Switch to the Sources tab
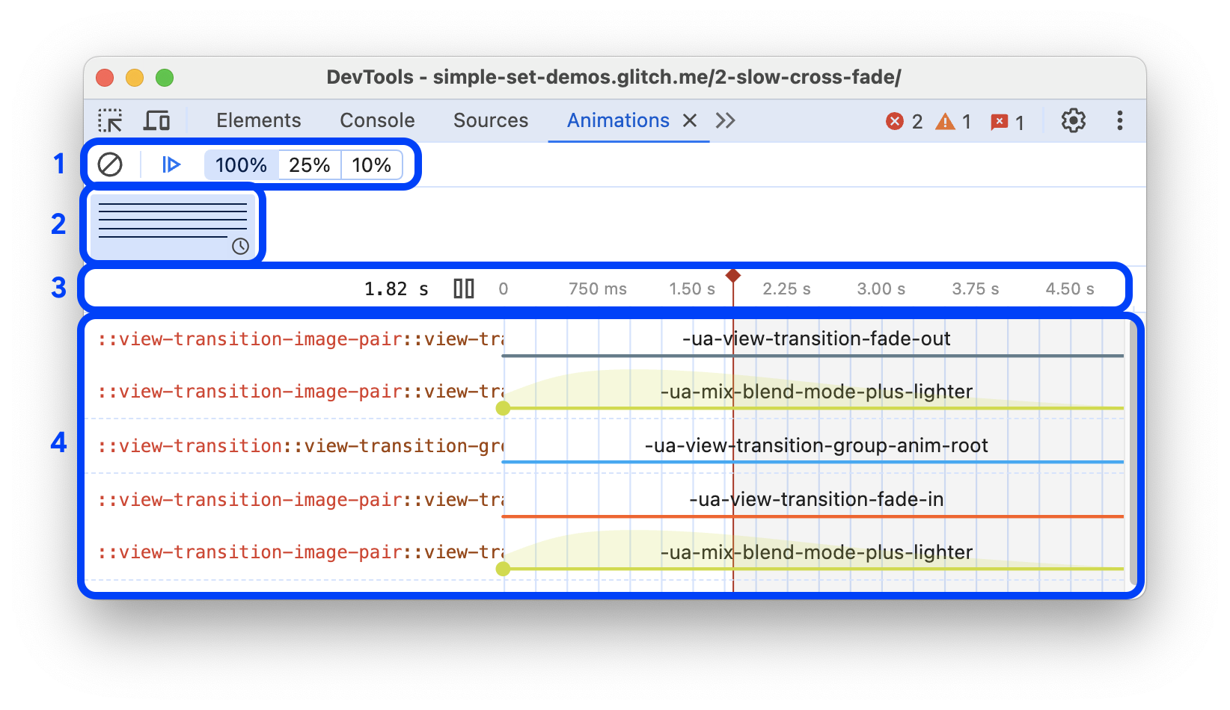Image resolution: width=1230 pixels, height=710 pixels. [490, 120]
